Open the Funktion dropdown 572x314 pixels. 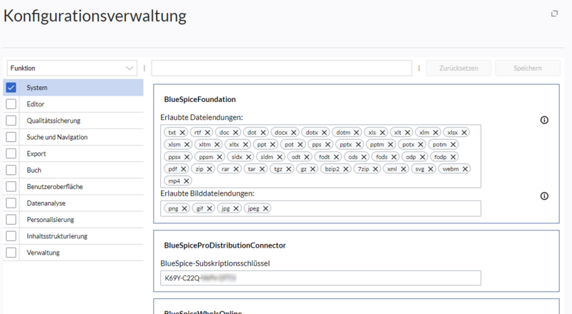pos(72,68)
